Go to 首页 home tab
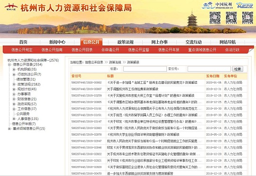 pyautogui.click(x=23, y=42)
